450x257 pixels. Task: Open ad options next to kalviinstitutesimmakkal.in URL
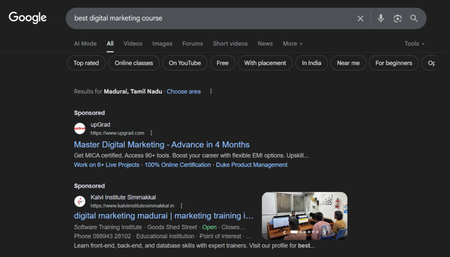point(181,206)
